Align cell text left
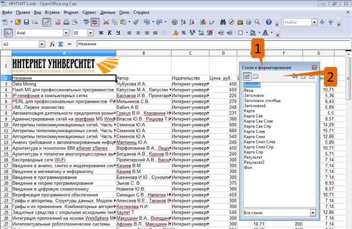This screenshot has width=352, height=229. (129, 33)
